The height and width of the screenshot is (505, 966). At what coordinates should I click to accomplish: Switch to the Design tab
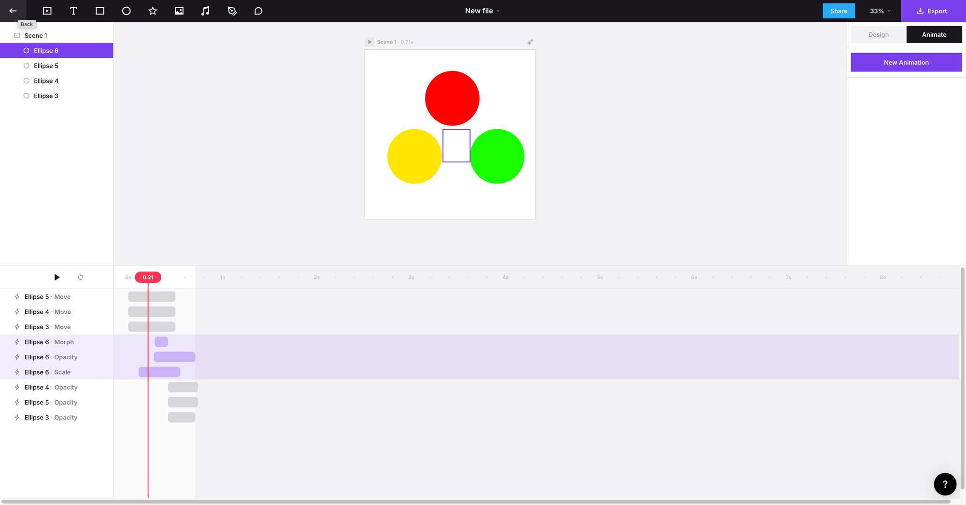(878, 35)
